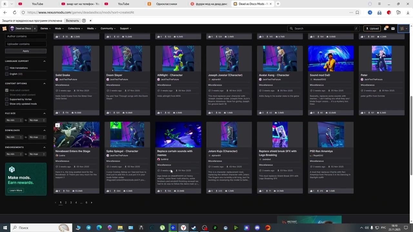The image size is (413, 232).
Task: Toggle the Hide adult content checkbox
Action: point(7,90)
